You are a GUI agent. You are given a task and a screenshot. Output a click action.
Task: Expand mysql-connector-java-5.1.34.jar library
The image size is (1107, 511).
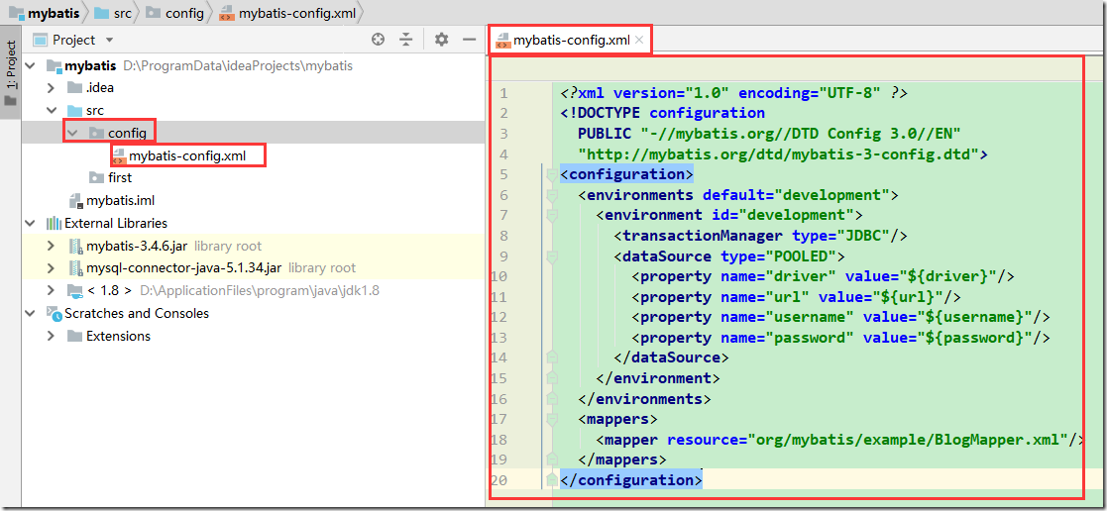pyautogui.click(x=51, y=268)
